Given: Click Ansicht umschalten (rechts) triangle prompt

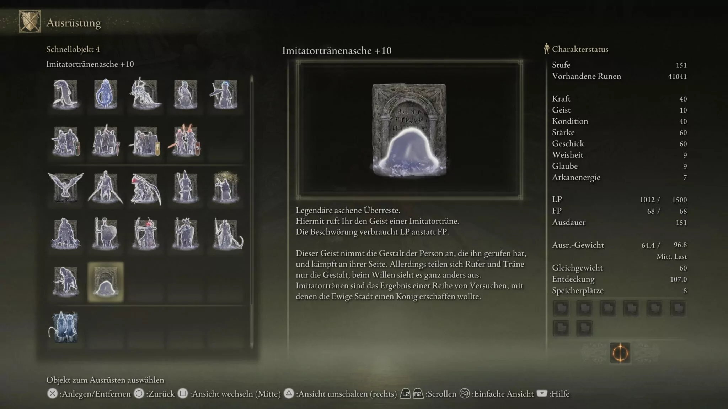Looking at the screenshot, I should pyautogui.click(x=341, y=394).
